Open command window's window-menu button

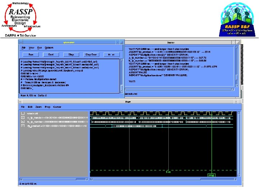click(20, 42)
